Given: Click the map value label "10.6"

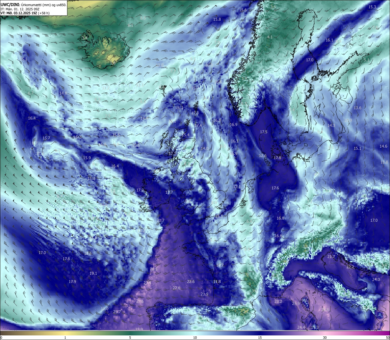Looking at the screenshot, I should [88, 253].
